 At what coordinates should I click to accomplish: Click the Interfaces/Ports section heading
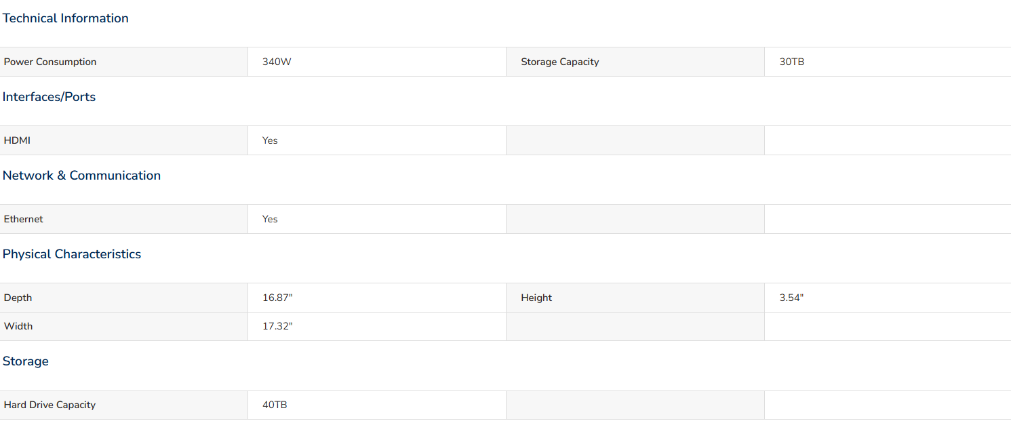click(49, 97)
